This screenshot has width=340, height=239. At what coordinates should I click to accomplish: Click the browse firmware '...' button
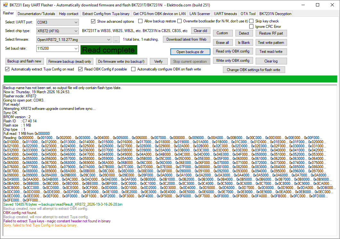point(116,40)
